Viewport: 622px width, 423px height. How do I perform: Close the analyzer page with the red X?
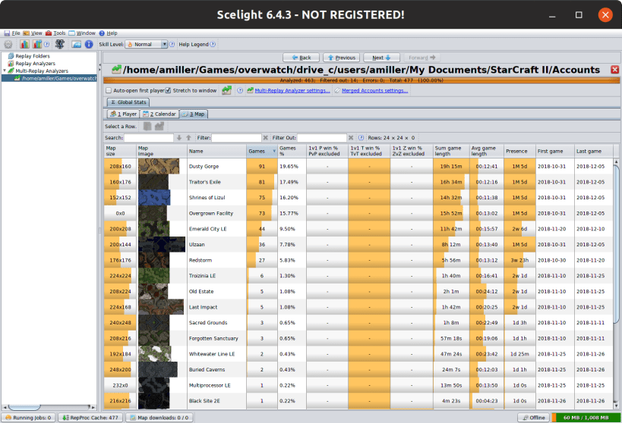click(615, 70)
